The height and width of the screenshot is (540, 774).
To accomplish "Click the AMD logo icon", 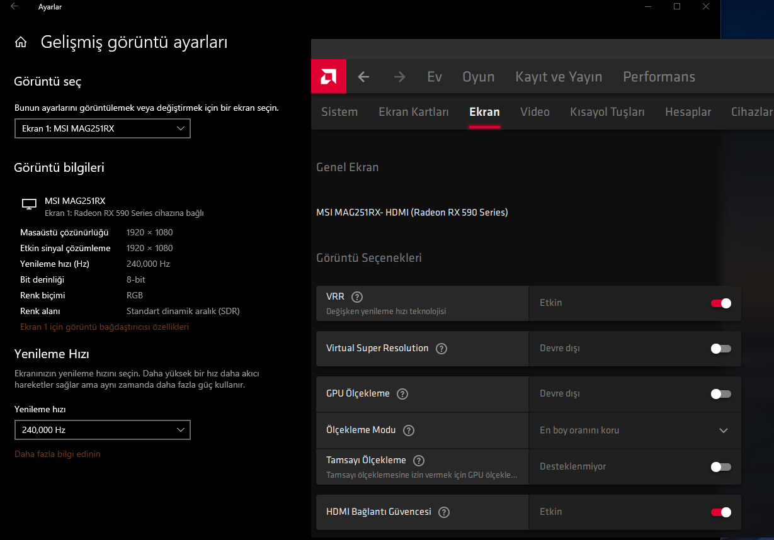I will pos(329,77).
